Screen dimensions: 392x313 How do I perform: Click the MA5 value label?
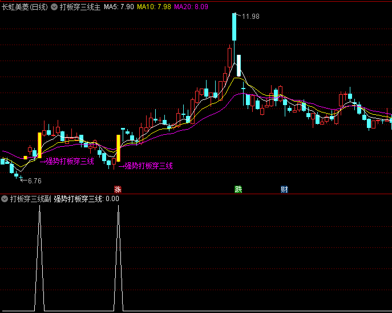119,7
